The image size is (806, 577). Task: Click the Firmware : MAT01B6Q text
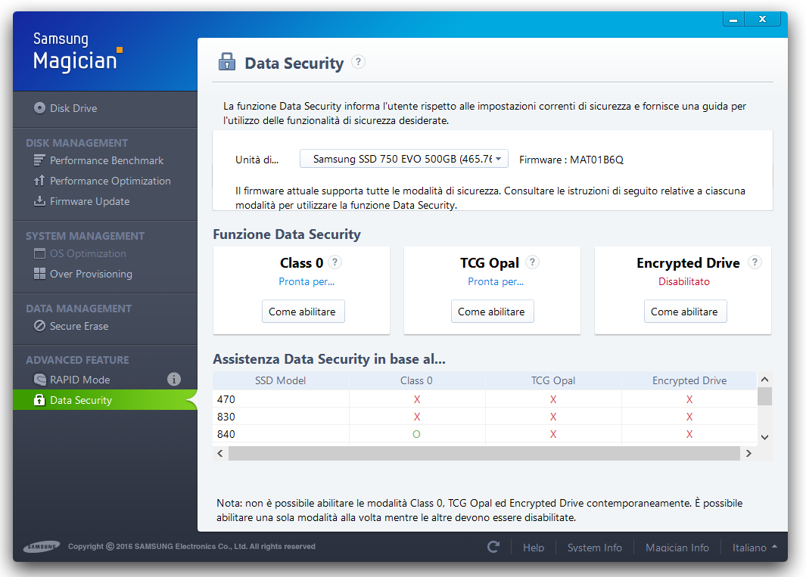coord(571,160)
